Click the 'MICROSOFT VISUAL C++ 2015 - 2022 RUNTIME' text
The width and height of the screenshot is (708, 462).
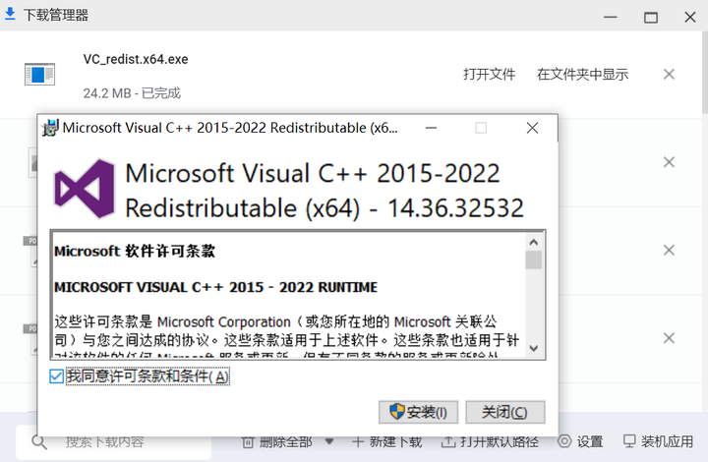215,287
